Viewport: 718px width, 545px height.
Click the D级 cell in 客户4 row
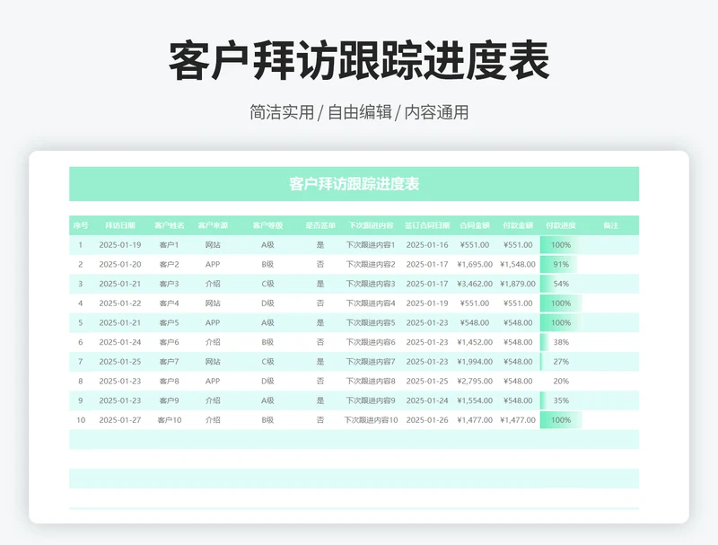(x=267, y=303)
